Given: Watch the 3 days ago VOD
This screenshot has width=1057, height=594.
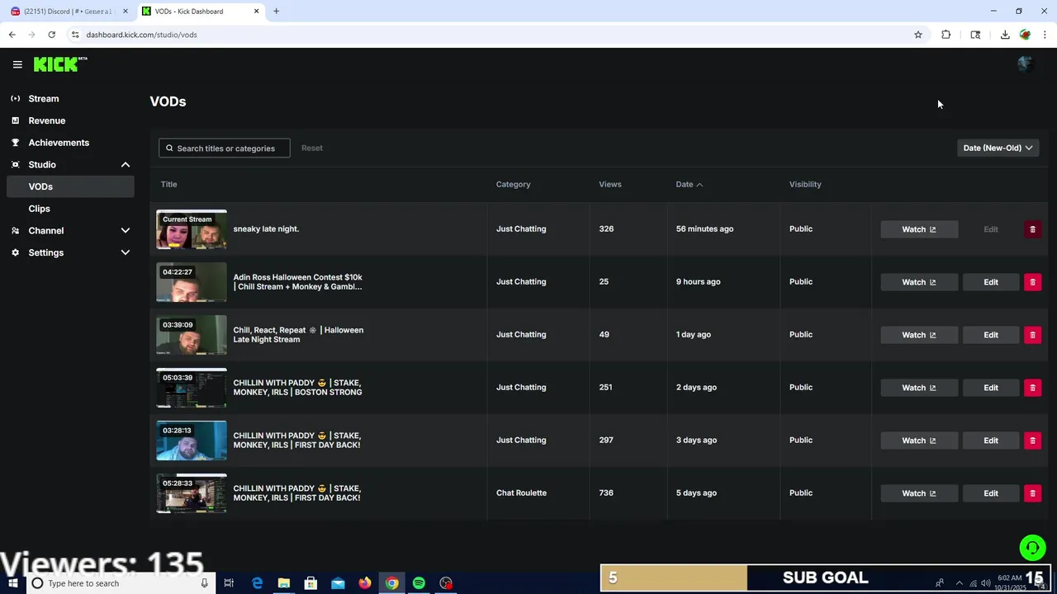Looking at the screenshot, I should pos(919,441).
